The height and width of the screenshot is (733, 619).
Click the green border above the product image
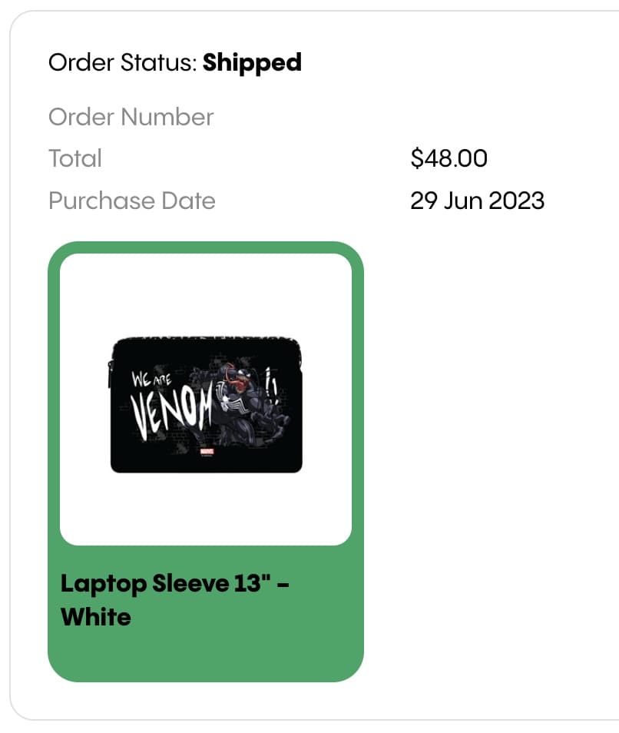pos(206,247)
